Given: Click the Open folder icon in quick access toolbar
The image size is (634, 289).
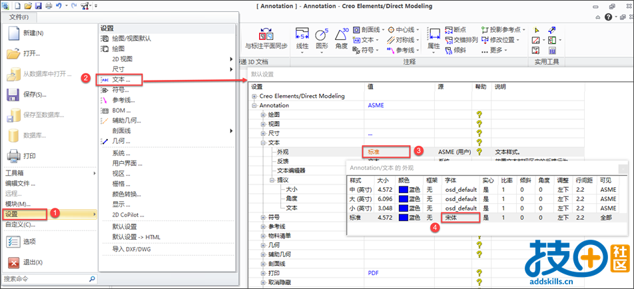Looking at the screenshot, I should (x=28, y=5).
